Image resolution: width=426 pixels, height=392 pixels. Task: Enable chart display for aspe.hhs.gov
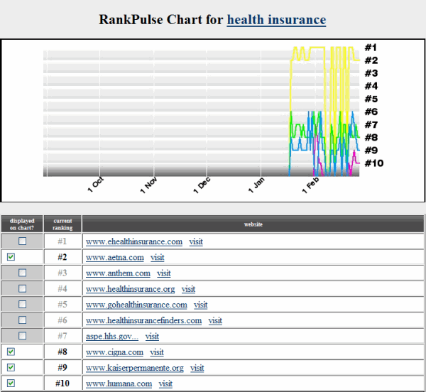[x=22, y=336]
